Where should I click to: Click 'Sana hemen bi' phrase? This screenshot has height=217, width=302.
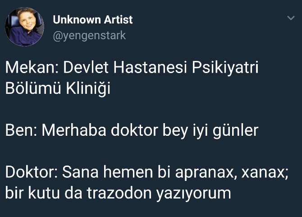pyautogui.click(x=116, y=172)
